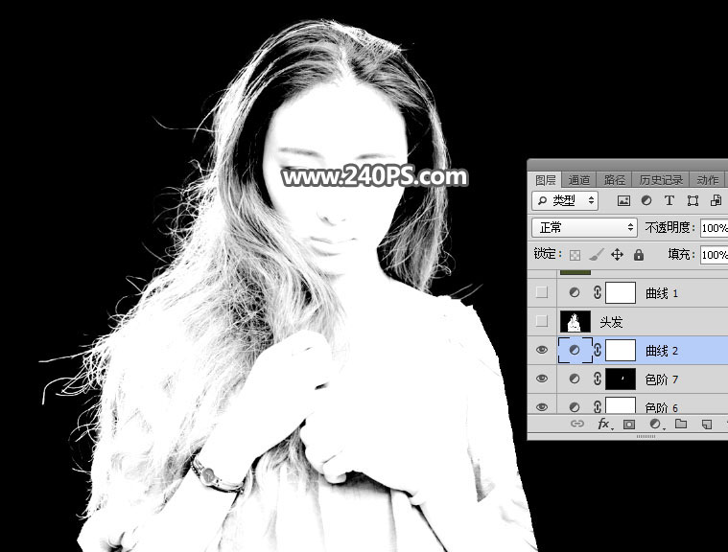This screenshot has width=728, height=552.
Task: Filter layers by type (T) icon
Action: (x=669, y=200)
